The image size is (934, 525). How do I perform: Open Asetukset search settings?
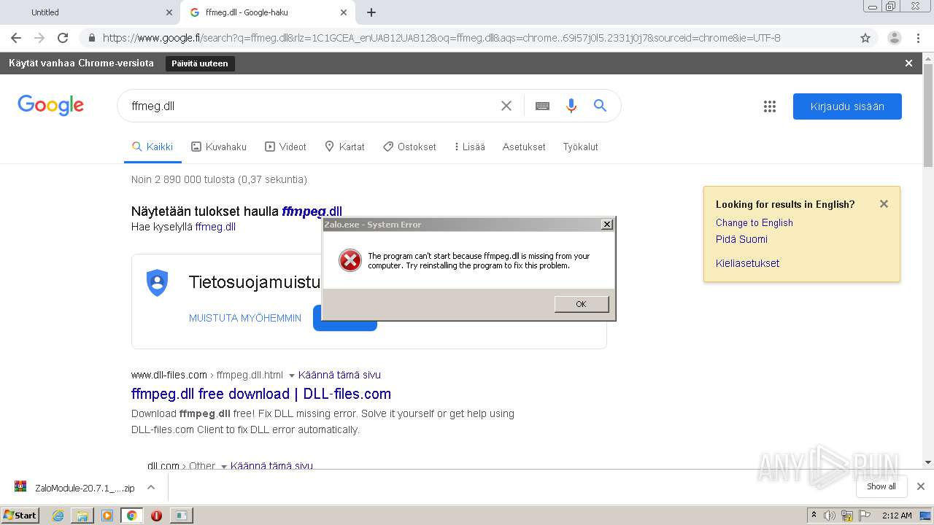[x=524, y=147]
